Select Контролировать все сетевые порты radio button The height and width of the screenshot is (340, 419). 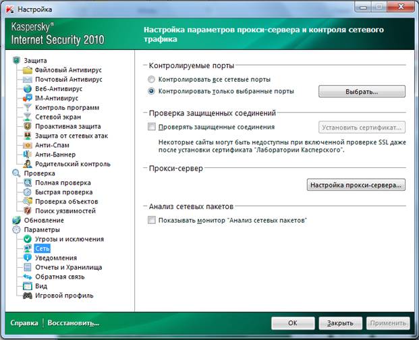151,80
